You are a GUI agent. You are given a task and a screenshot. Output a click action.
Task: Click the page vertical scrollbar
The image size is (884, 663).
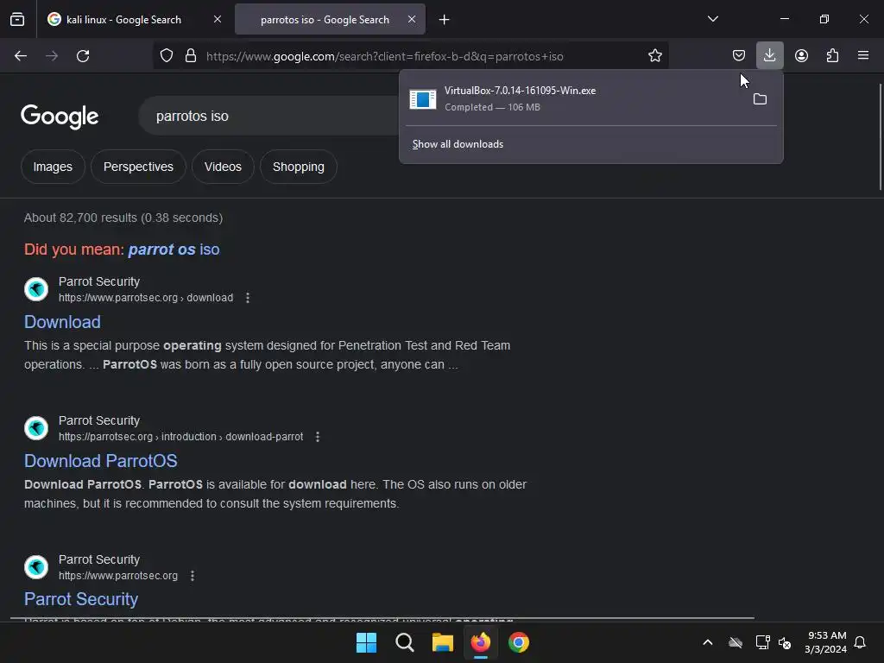coord(880,137)
